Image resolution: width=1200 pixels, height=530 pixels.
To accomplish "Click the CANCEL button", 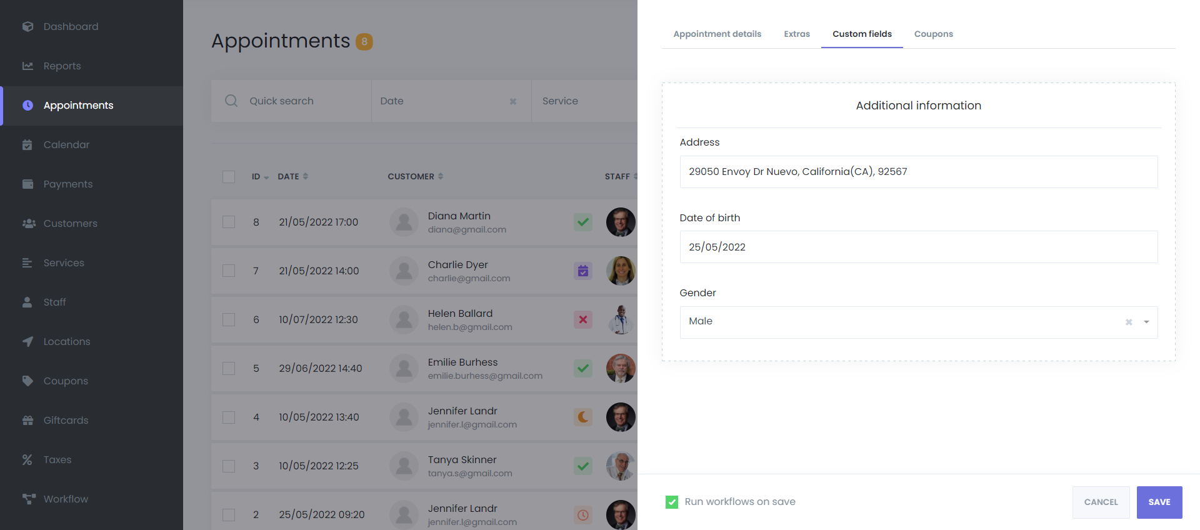I will coord(1101,502).
